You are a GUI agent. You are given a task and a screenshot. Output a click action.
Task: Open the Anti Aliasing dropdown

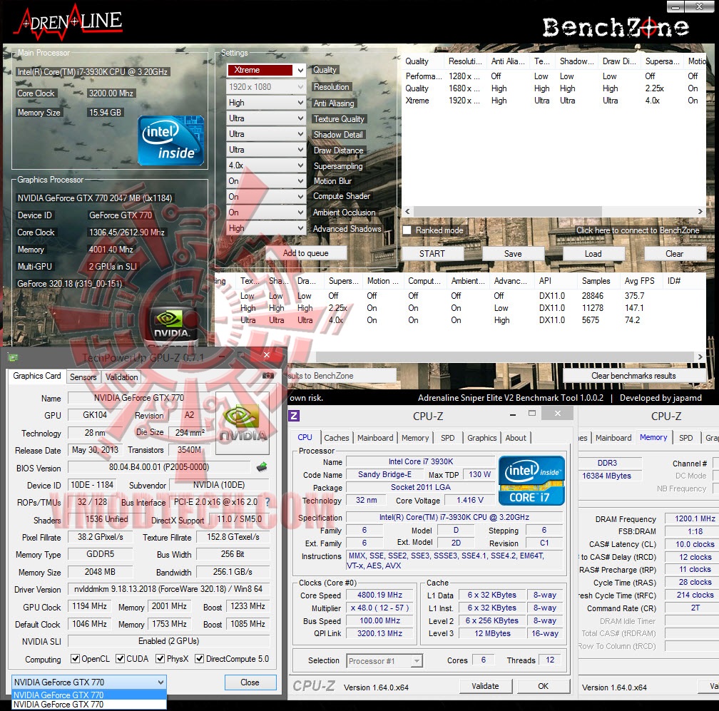pos(266,103)
